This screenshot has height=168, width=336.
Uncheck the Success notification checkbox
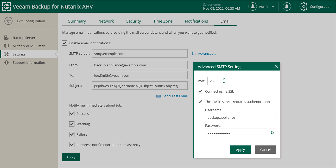[x=72, y=114]
